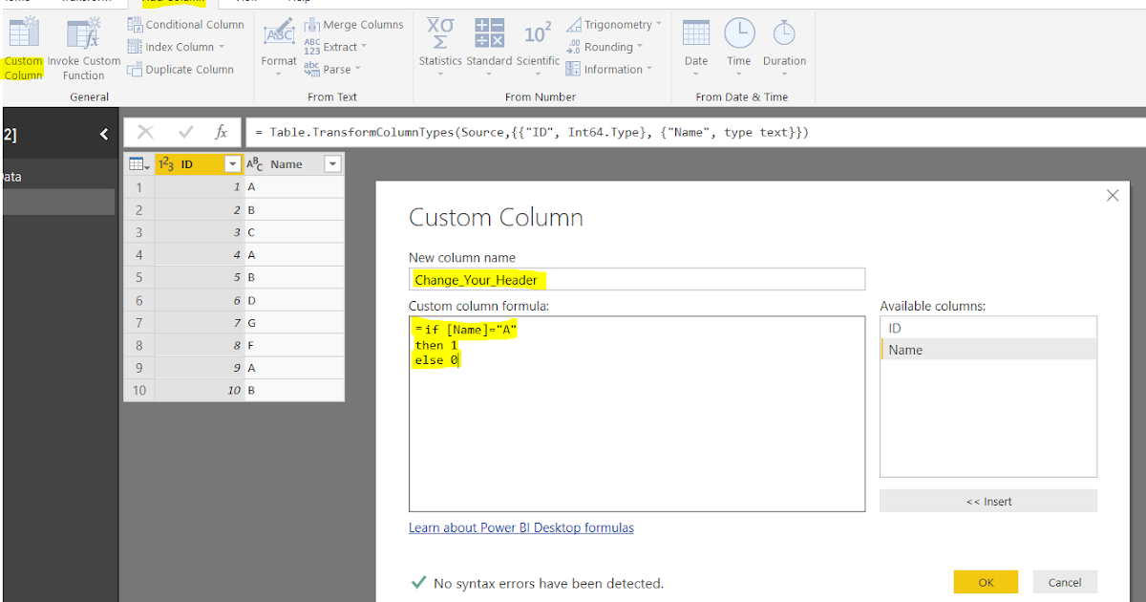
Task: Open the Name column filter dropdown
Action: click(332, 163)
